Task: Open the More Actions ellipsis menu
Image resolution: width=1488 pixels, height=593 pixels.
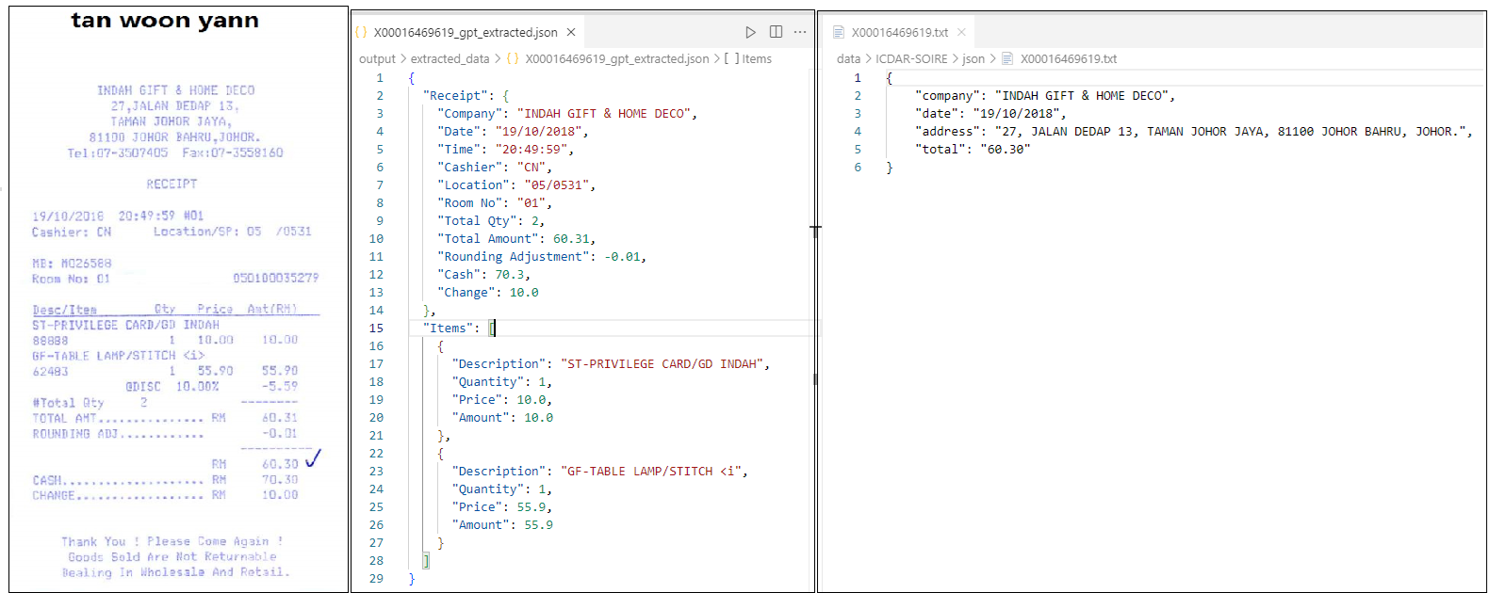Action: click(x=800, y=32)
